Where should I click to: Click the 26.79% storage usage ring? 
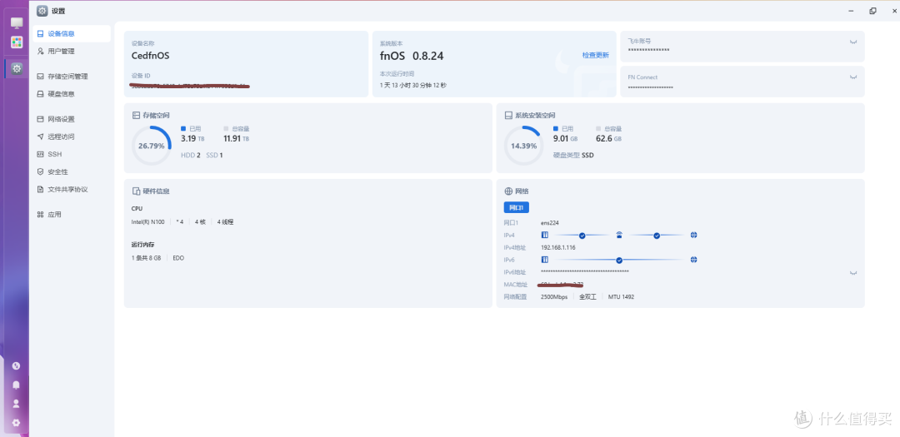pyautogui.click(x=152, y=146)
